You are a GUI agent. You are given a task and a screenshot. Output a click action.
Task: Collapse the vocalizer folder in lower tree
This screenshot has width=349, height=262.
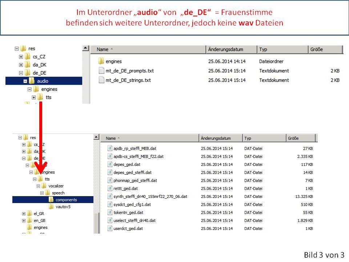[x=39, y=186]
